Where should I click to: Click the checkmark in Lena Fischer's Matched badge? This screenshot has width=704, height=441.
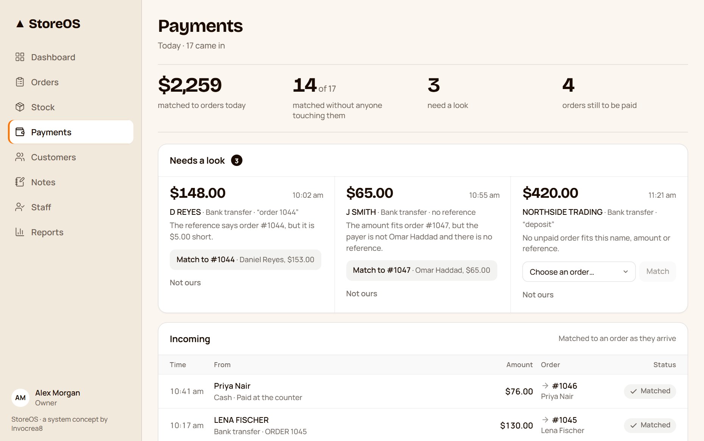634,425
